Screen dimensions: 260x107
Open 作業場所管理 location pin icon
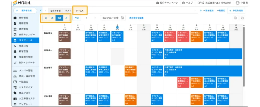click(15, 57)
